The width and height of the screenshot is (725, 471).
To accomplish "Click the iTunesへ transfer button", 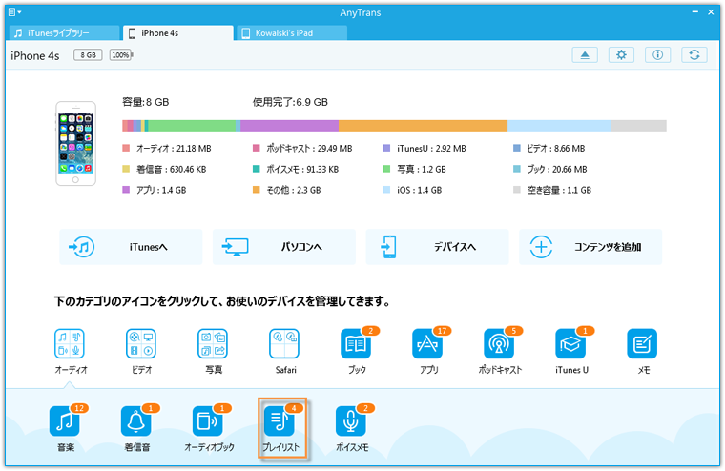I will coord(131,247).
